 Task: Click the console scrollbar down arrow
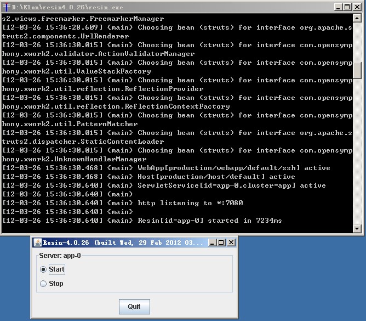[x=357, y=229]
